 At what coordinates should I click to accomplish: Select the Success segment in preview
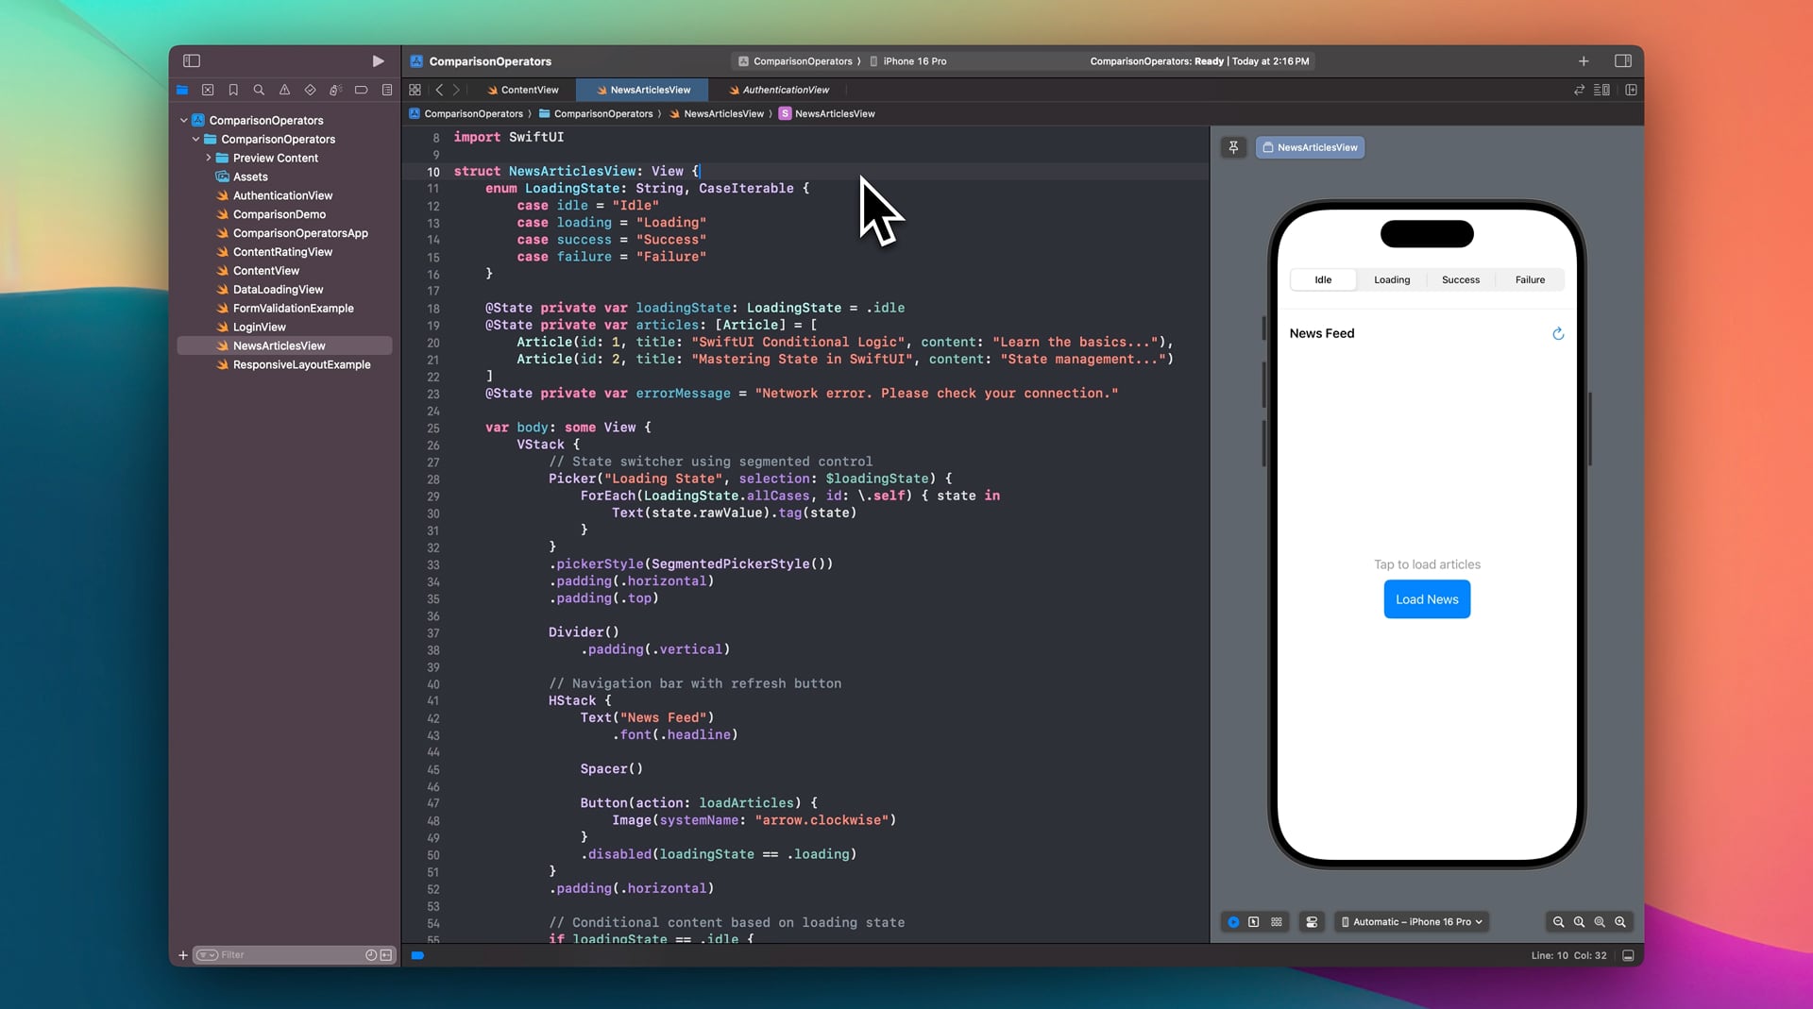(1461, 279)
